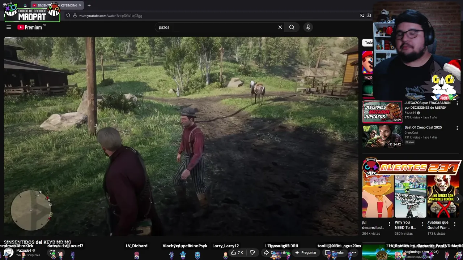
Task: Open the Pazos64 channel avatar
Action: (8, 252)
